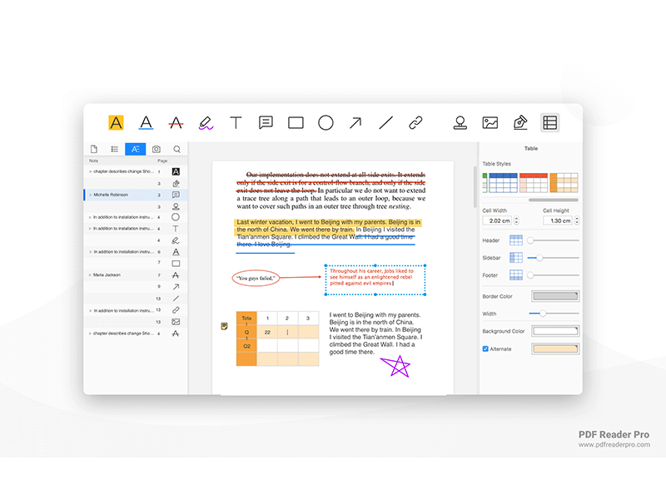Insert a link with Link tool
The height and width of the screenshot is (499, 666).
415,123
